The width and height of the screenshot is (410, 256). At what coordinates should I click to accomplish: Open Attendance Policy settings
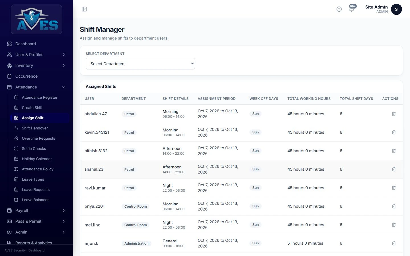40,169
